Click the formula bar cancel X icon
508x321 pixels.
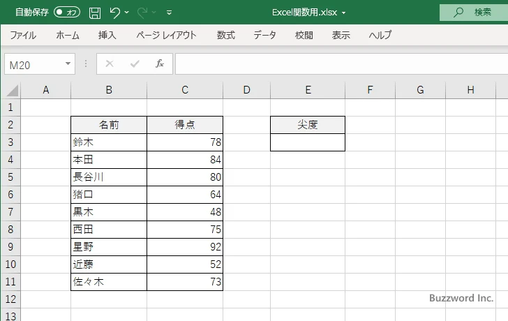coord(110,64)
